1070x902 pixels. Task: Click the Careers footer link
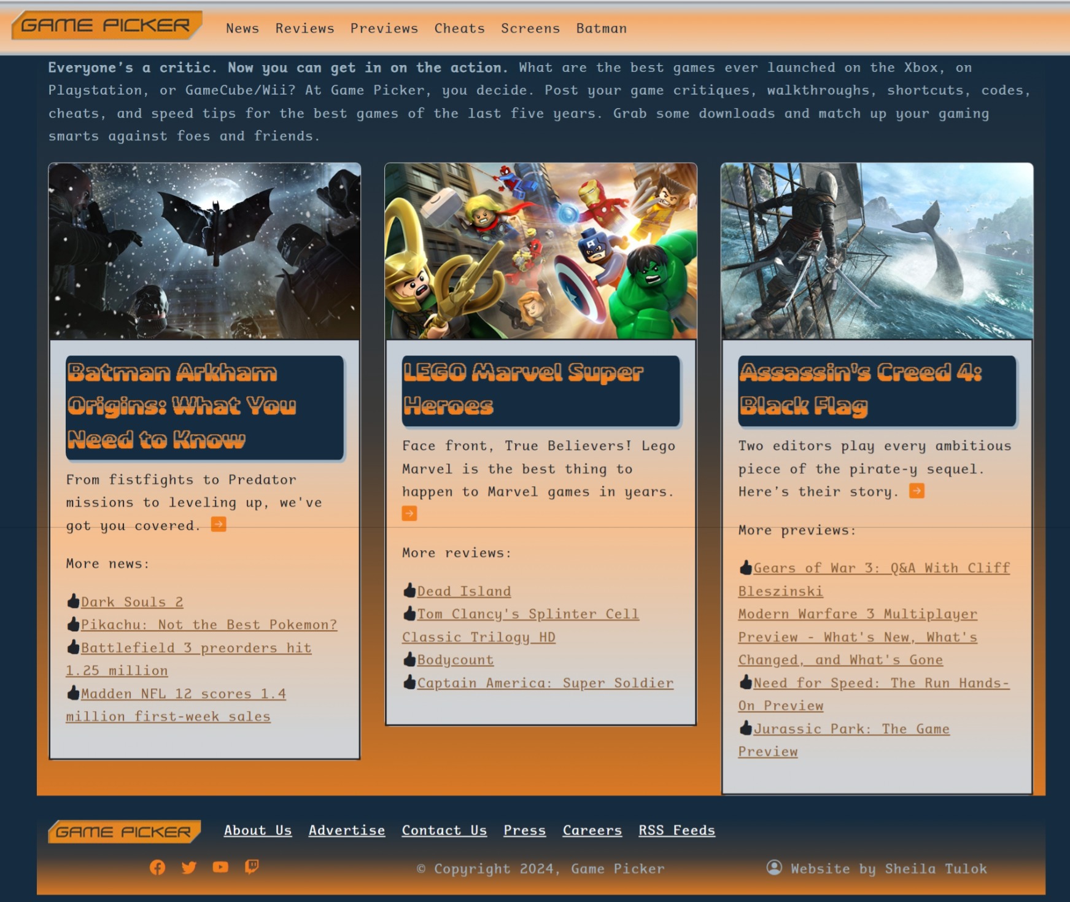point(592,830)
